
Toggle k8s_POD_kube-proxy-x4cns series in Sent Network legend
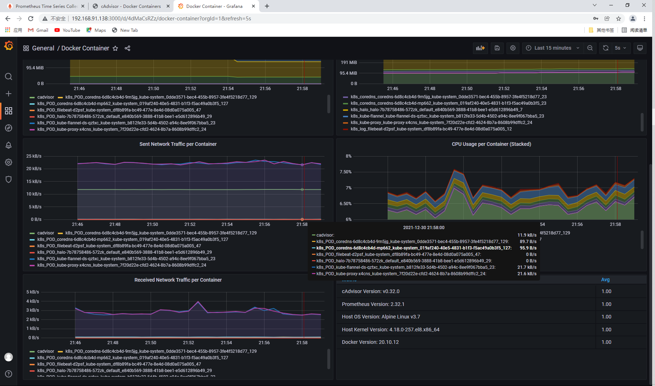122,265
